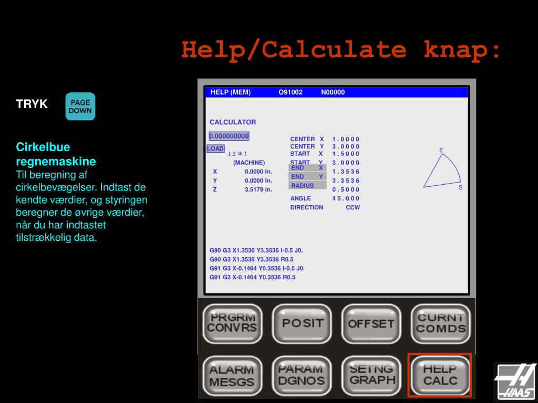The height and width of the screenshot is (403, 538).
Task: Click the DIRECTION label
Action: [307, 207]
